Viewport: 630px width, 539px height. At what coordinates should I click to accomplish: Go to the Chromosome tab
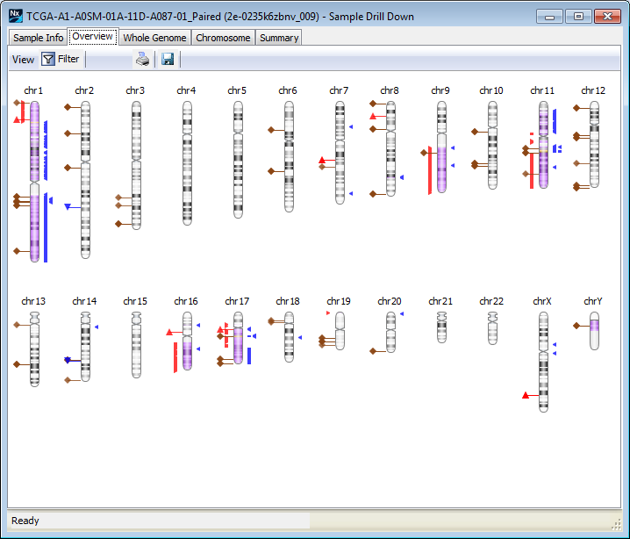(x=223, y=38)
